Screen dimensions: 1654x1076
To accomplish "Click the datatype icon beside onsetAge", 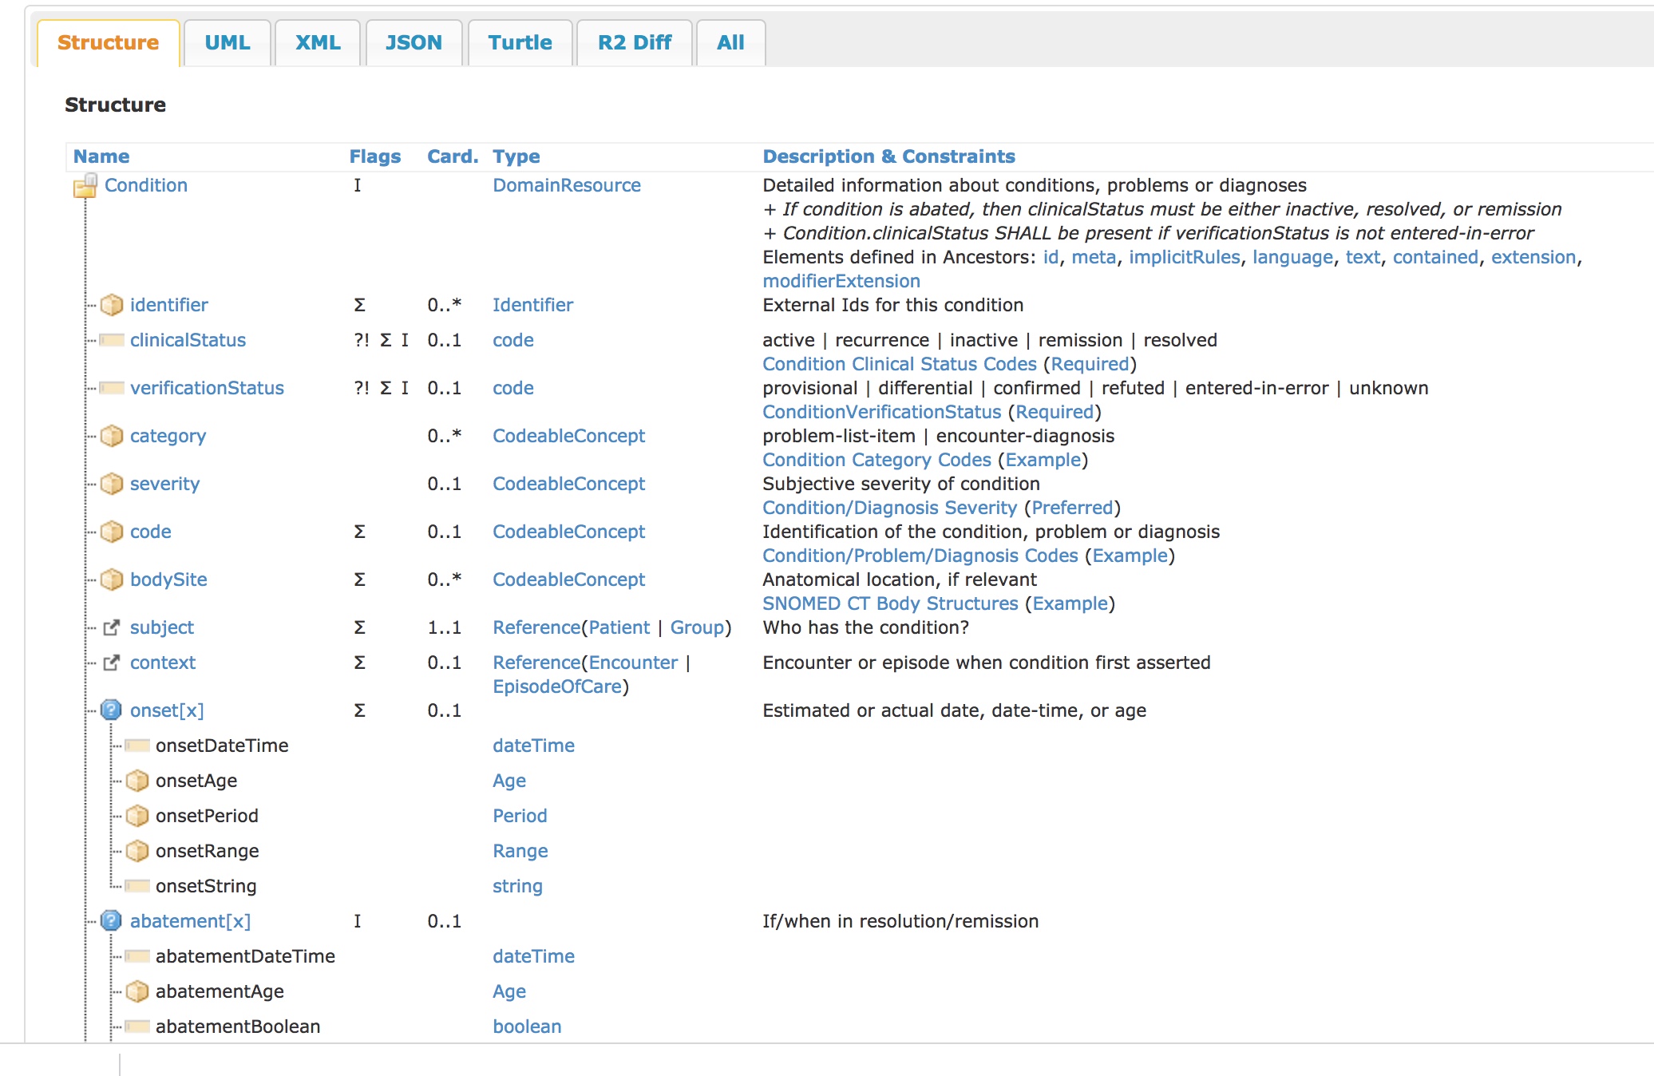I will click(137, 781).
